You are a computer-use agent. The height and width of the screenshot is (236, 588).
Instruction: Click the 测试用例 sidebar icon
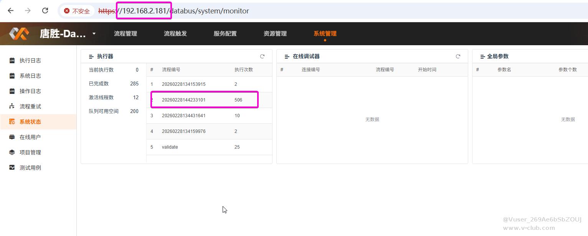pos(12,168)
